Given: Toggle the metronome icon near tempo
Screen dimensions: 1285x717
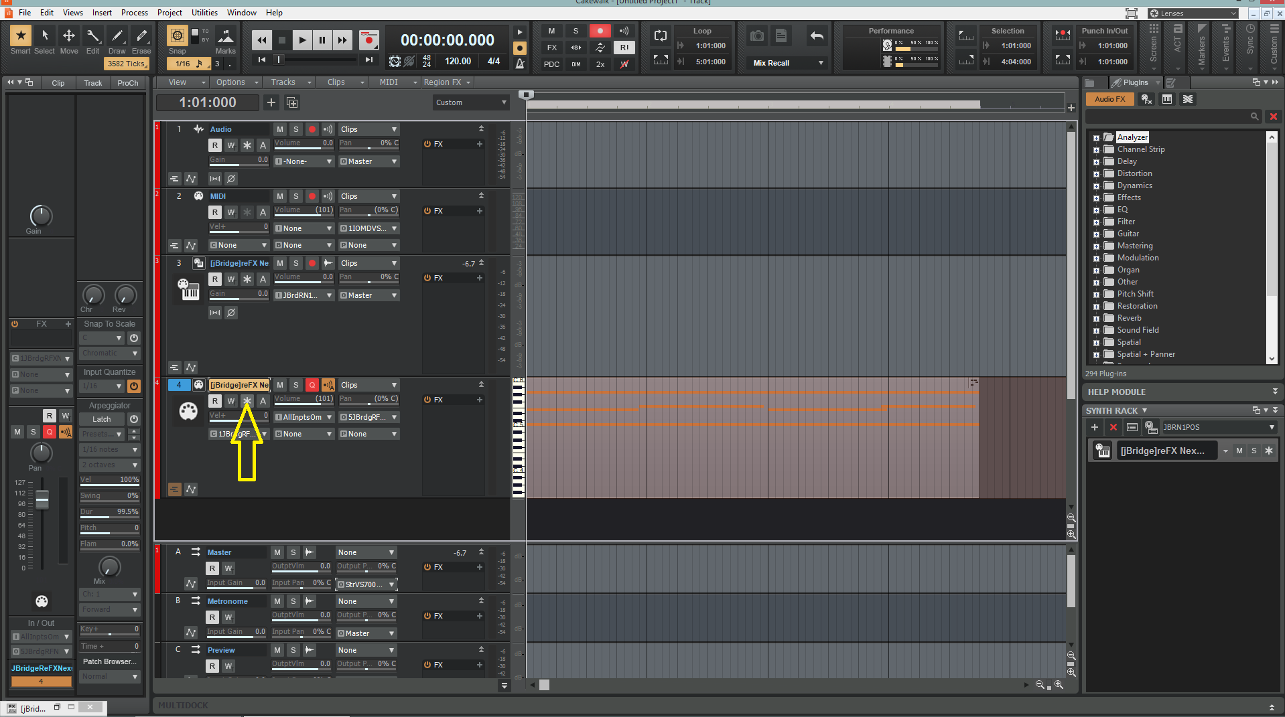Looking at the screenshot, I should click(x=520, y=63).
